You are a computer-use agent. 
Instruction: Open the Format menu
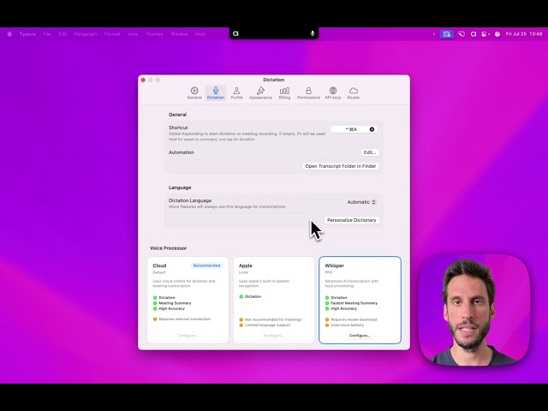pos(112,34)
